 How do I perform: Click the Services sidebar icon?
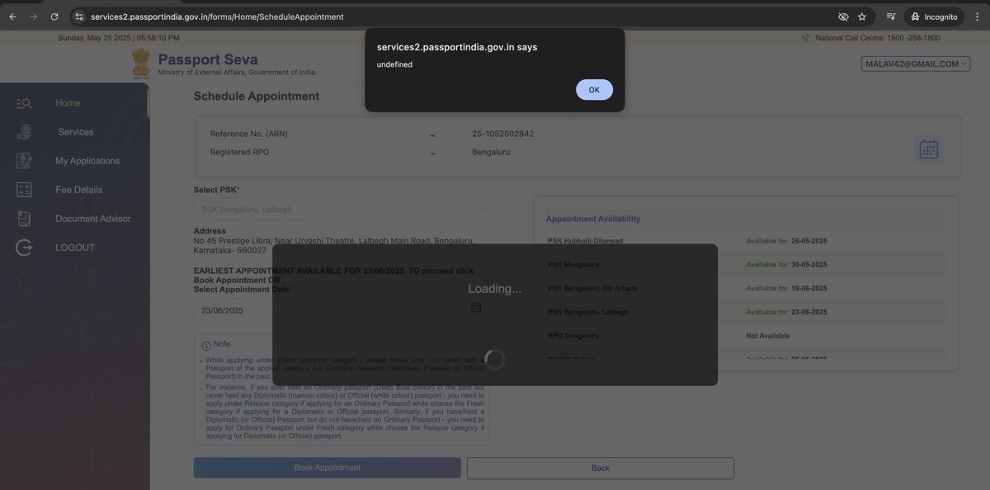(x=24, y=132)
